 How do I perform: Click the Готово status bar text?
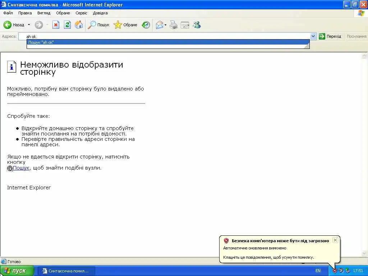pyautogui.click(x=14, y=262)
